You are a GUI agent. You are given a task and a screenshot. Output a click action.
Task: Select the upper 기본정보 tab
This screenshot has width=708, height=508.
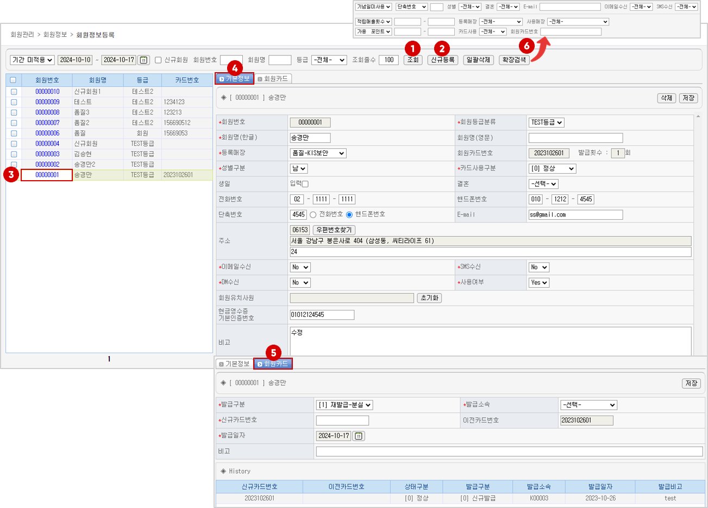[235, 79]
